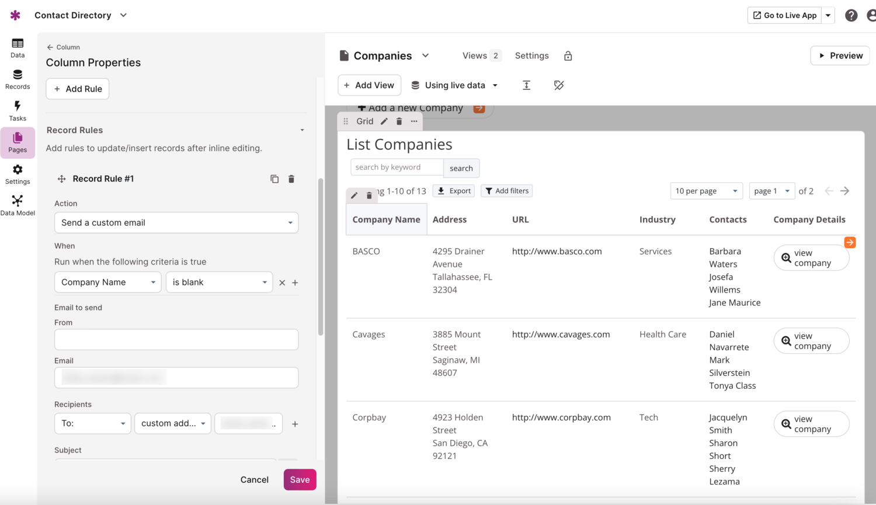Delete Record Rule #1 with trash icon

tap(291, 179)
